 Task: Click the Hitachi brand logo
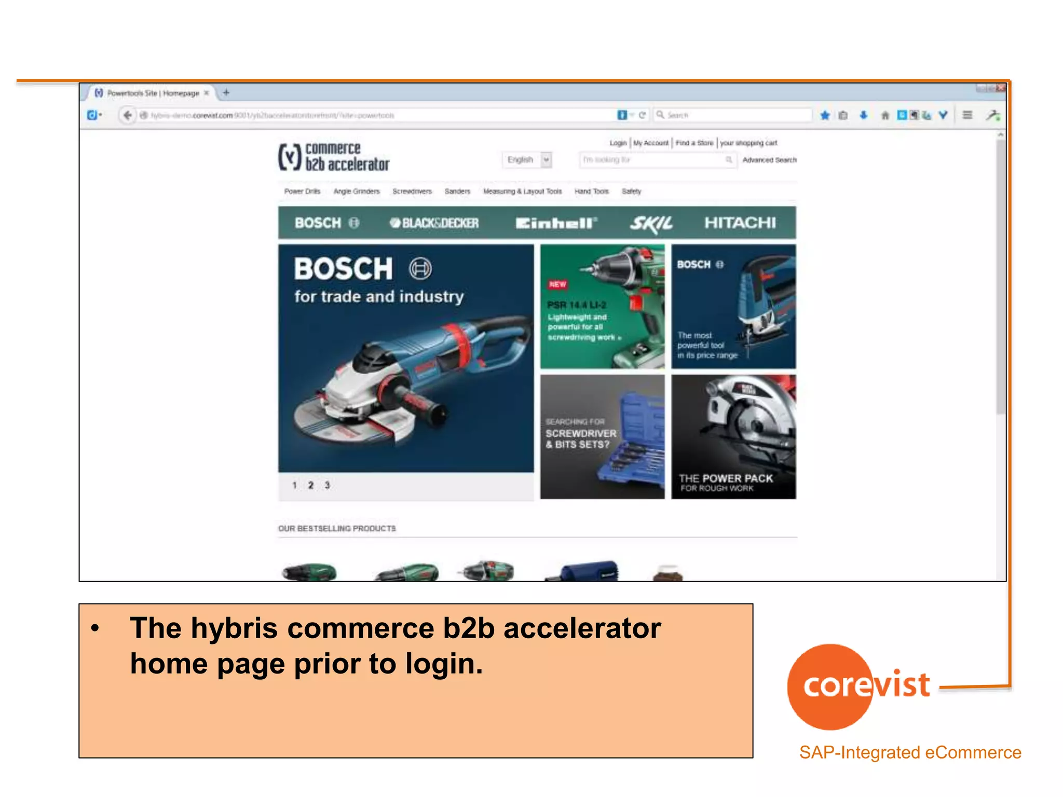(x=740, y=223)
